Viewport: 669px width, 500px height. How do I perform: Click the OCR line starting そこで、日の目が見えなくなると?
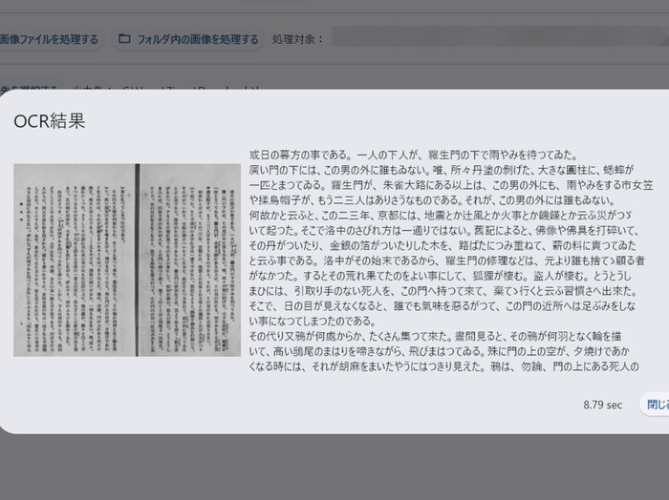coord(442,305)
